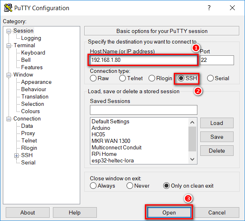
Task: Open the Translation settings category
Action: click(35, 97)
